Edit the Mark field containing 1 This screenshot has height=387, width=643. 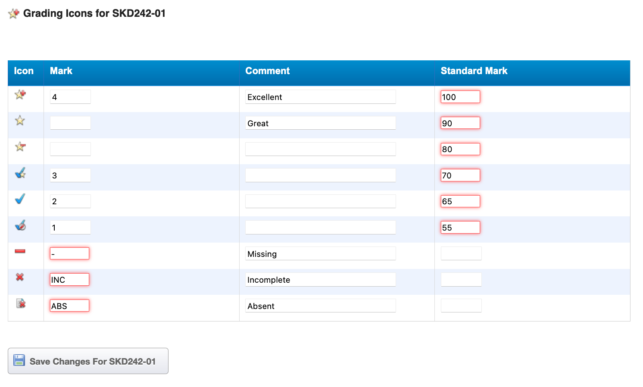(70, 228)
